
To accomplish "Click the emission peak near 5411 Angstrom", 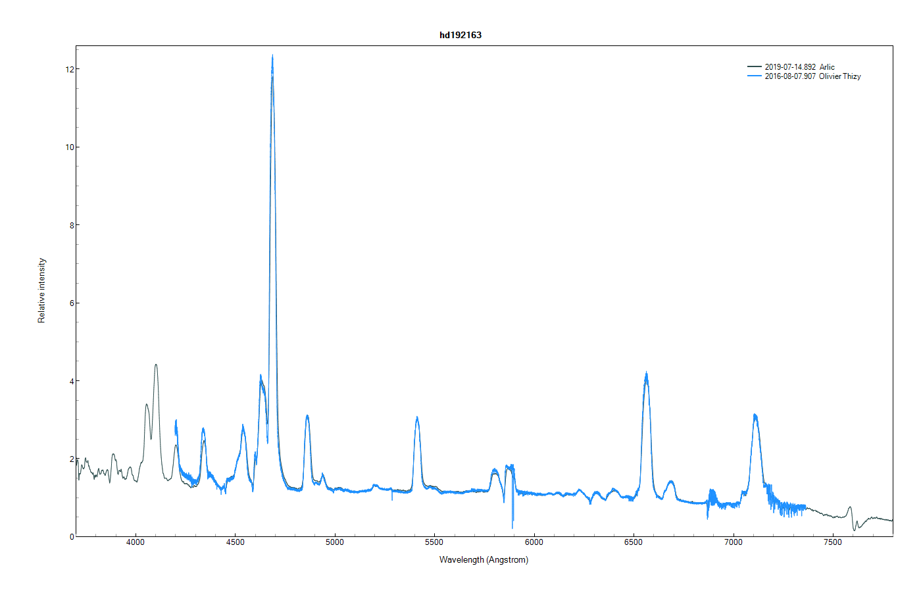I will 417,418.
